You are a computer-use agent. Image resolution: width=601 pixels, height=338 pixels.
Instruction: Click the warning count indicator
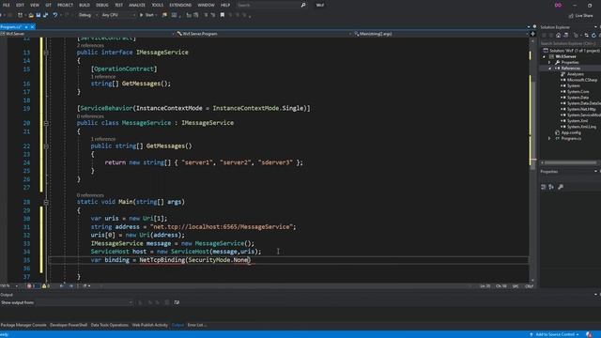coord(46,285)
